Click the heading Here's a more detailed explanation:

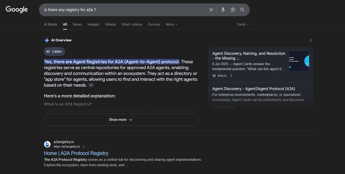pos(80,96)
